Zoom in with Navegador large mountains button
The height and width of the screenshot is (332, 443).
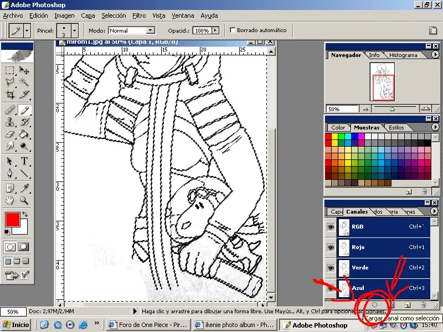[425, 108]
